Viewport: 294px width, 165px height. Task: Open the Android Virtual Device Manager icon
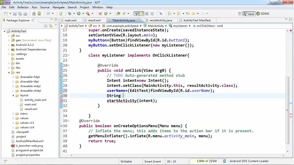pyautogui.click(x=39, y=14)
